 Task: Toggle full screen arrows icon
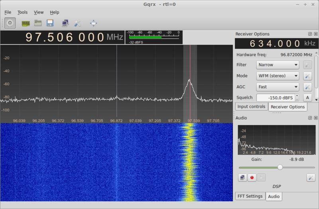94,23
